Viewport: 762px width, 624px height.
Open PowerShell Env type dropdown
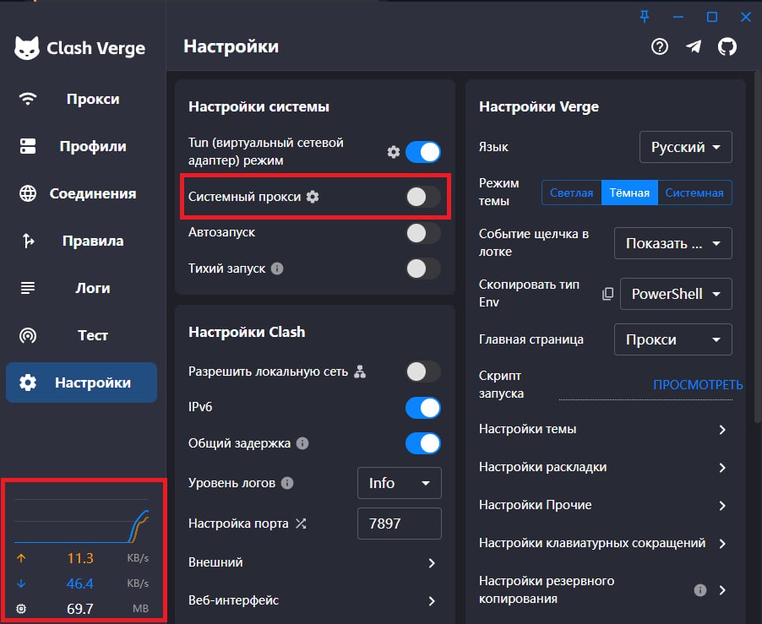[676, 294]
